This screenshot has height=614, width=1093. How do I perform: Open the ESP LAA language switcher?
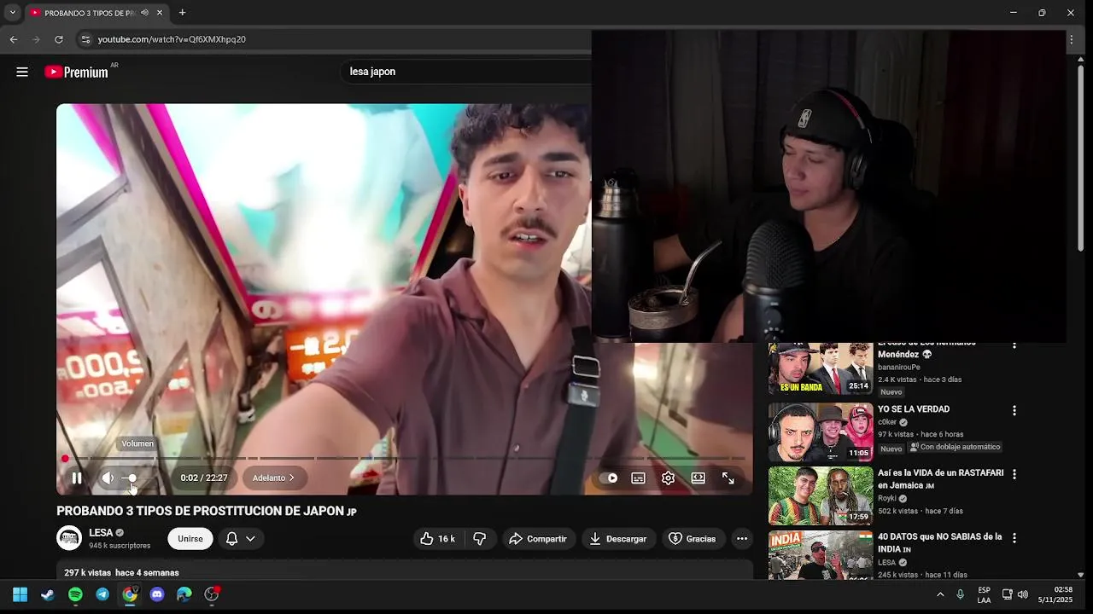tap(984, 594)
